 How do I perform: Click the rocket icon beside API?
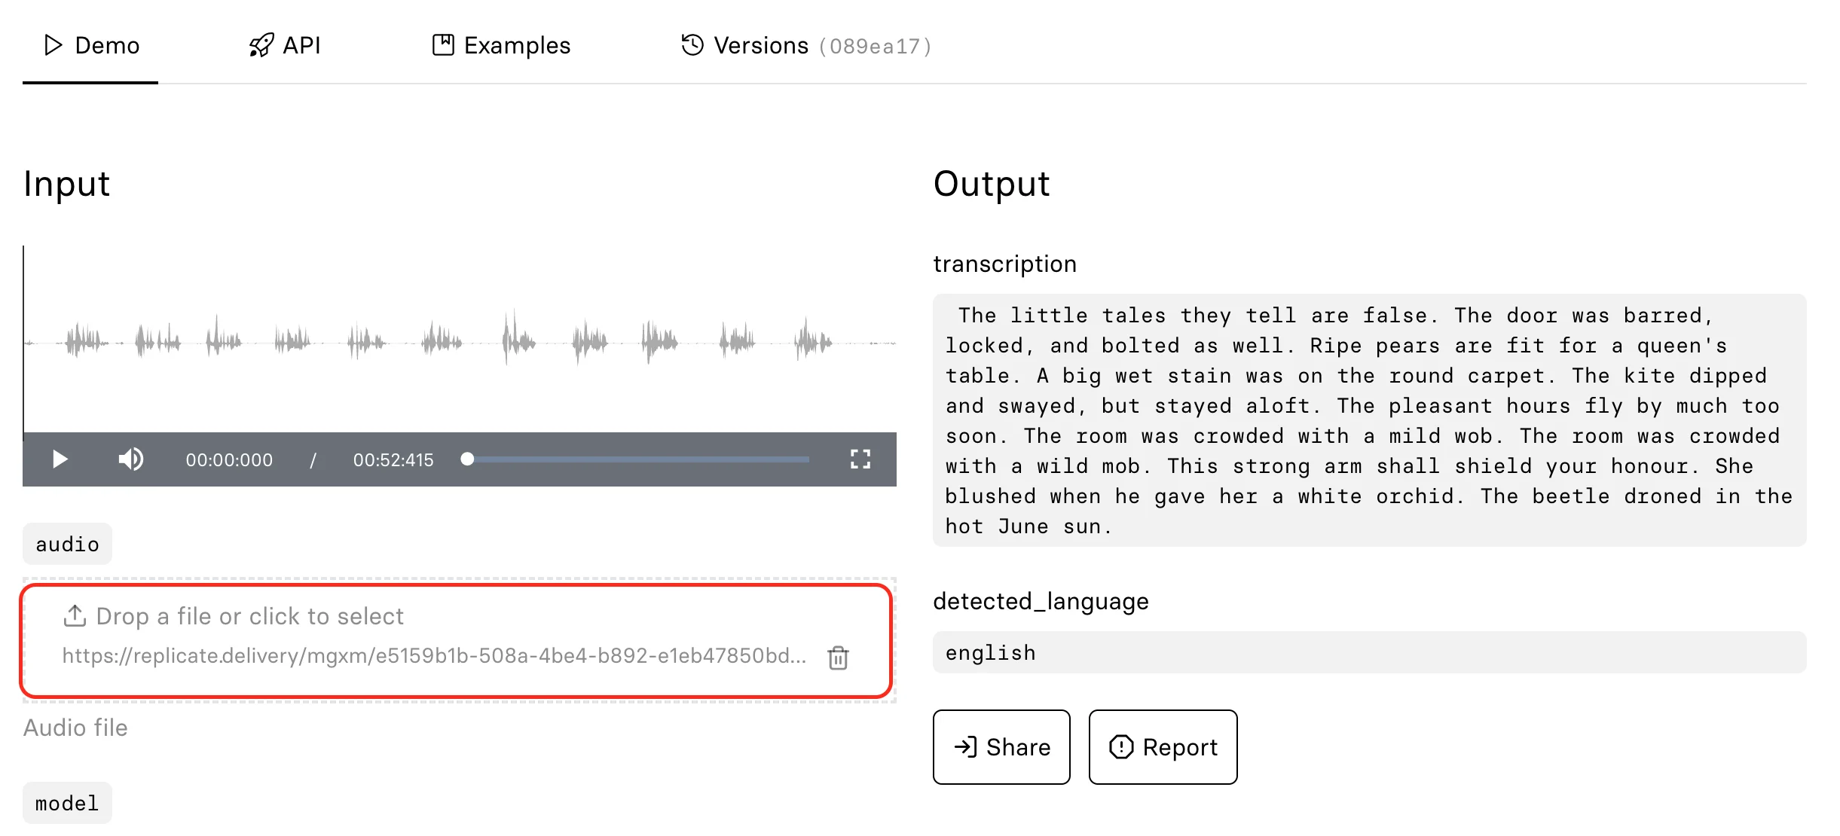click(261, 45)
